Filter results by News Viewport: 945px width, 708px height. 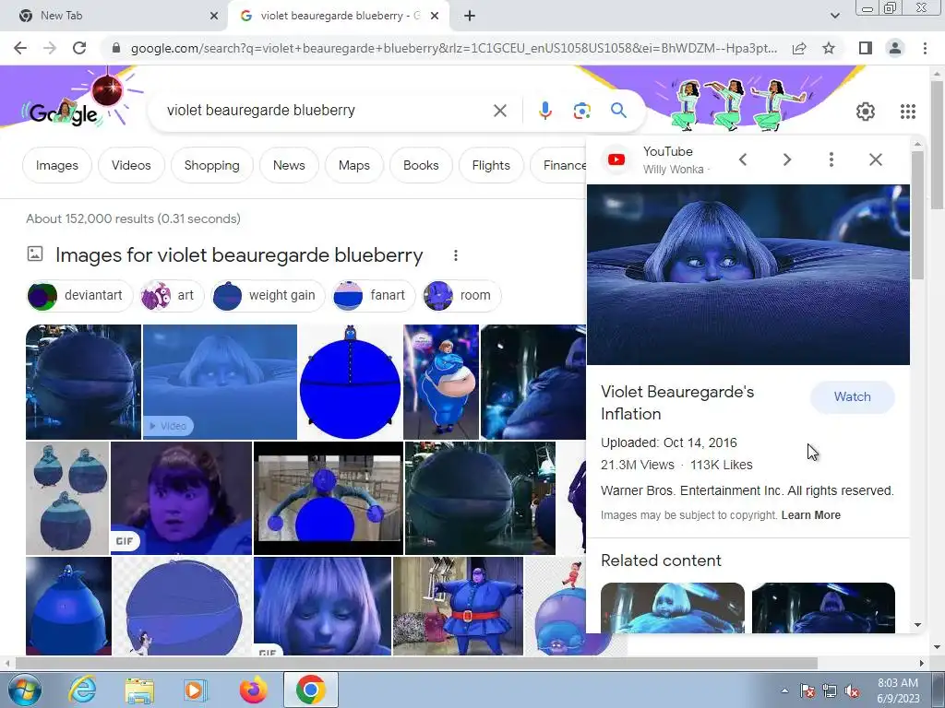coord(289,165)
